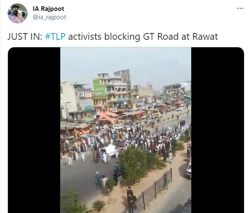This screenshot has height=213, width=249.
Task: Click the parked car at the video's right edge
Action: coord(189,170)
